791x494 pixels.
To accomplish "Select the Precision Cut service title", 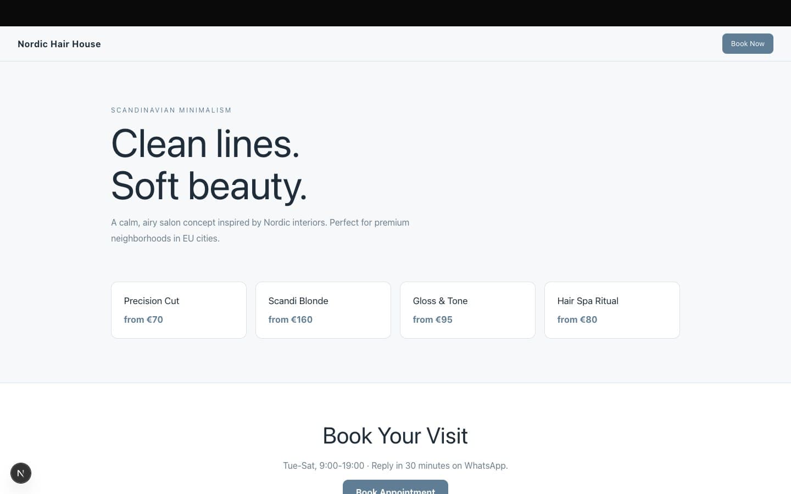I will 152,301.
